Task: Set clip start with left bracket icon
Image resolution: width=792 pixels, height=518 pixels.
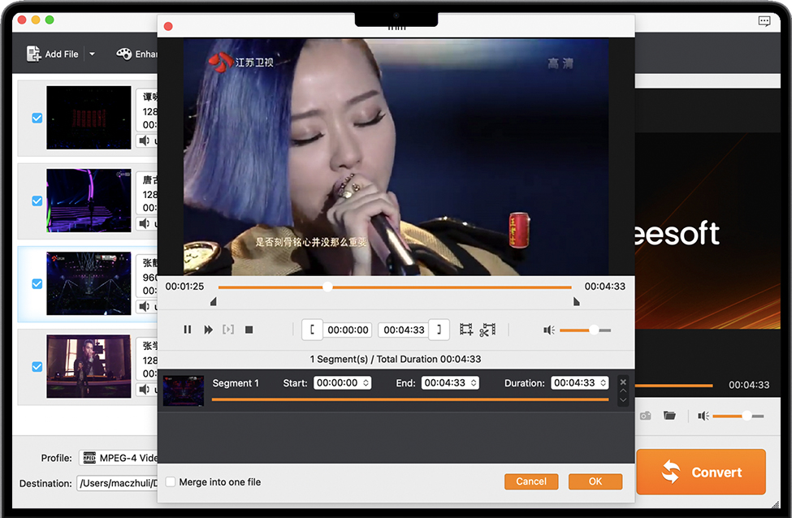Action: [312, 330]
